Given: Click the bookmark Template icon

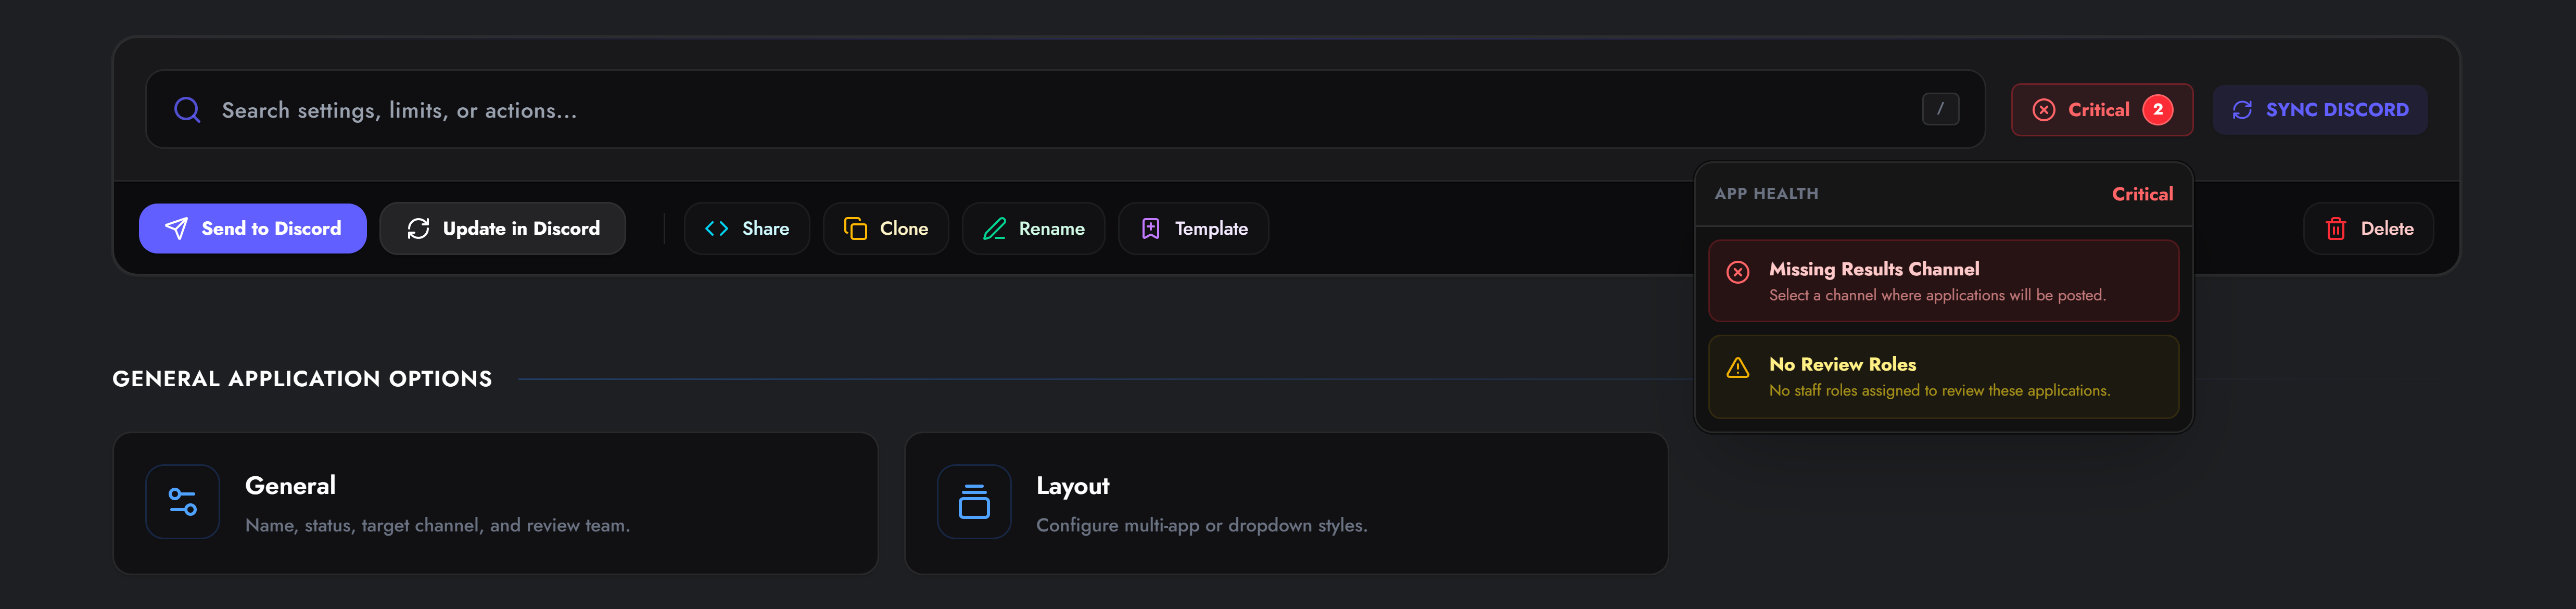Looking at the screenshot, I should (1151, 229).
